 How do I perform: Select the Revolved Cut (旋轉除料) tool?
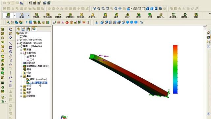(70, 16)
